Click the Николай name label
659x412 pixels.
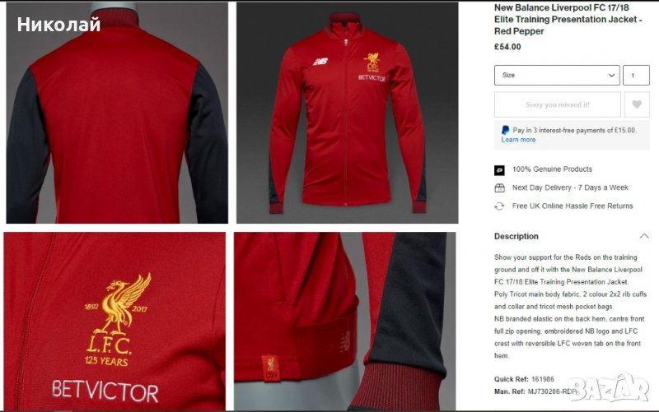58,25
